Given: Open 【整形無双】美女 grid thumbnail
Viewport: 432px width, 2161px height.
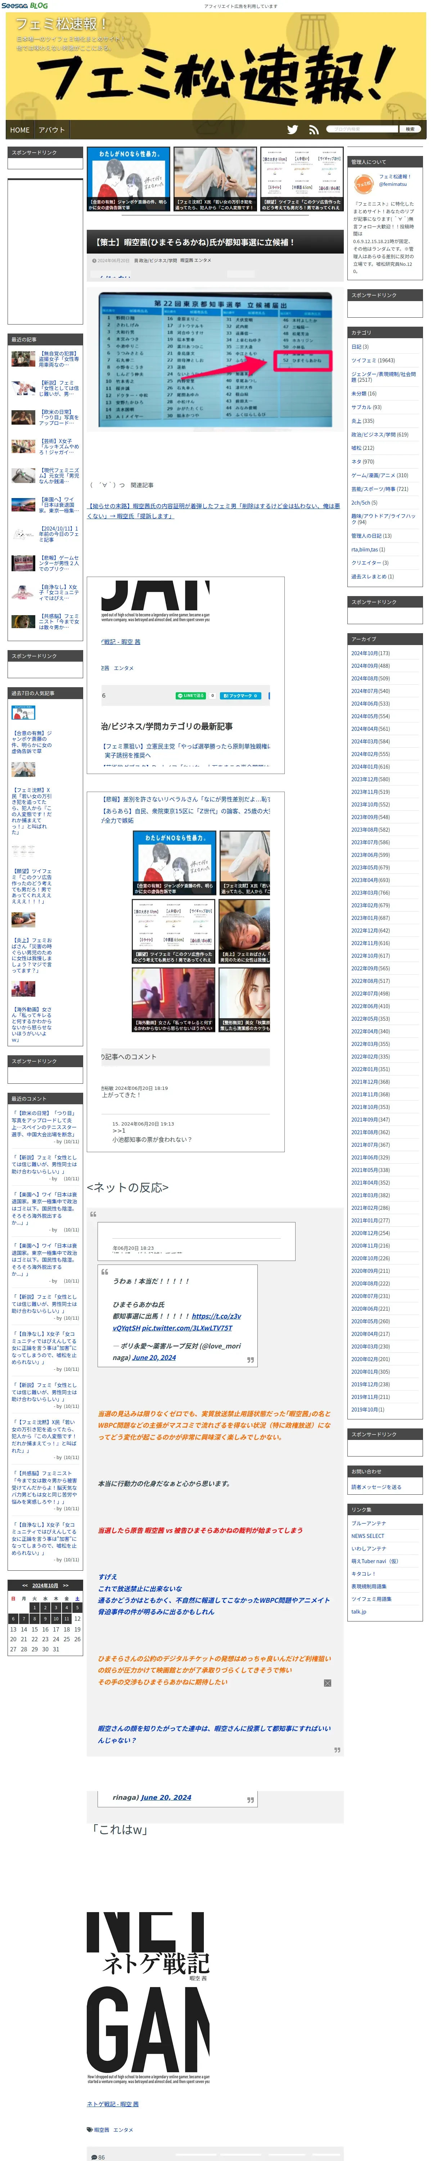Looking at the screenshot, I should point(244,1000).
